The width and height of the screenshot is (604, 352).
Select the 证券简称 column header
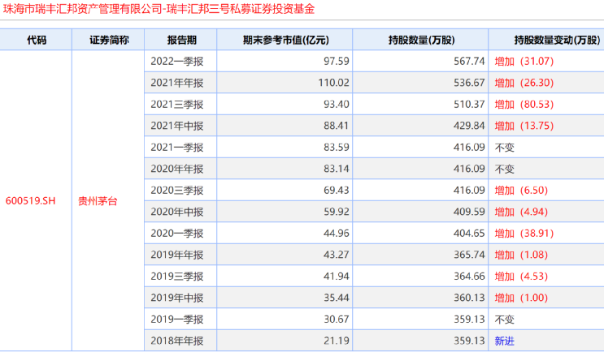[x=109, y=40]
